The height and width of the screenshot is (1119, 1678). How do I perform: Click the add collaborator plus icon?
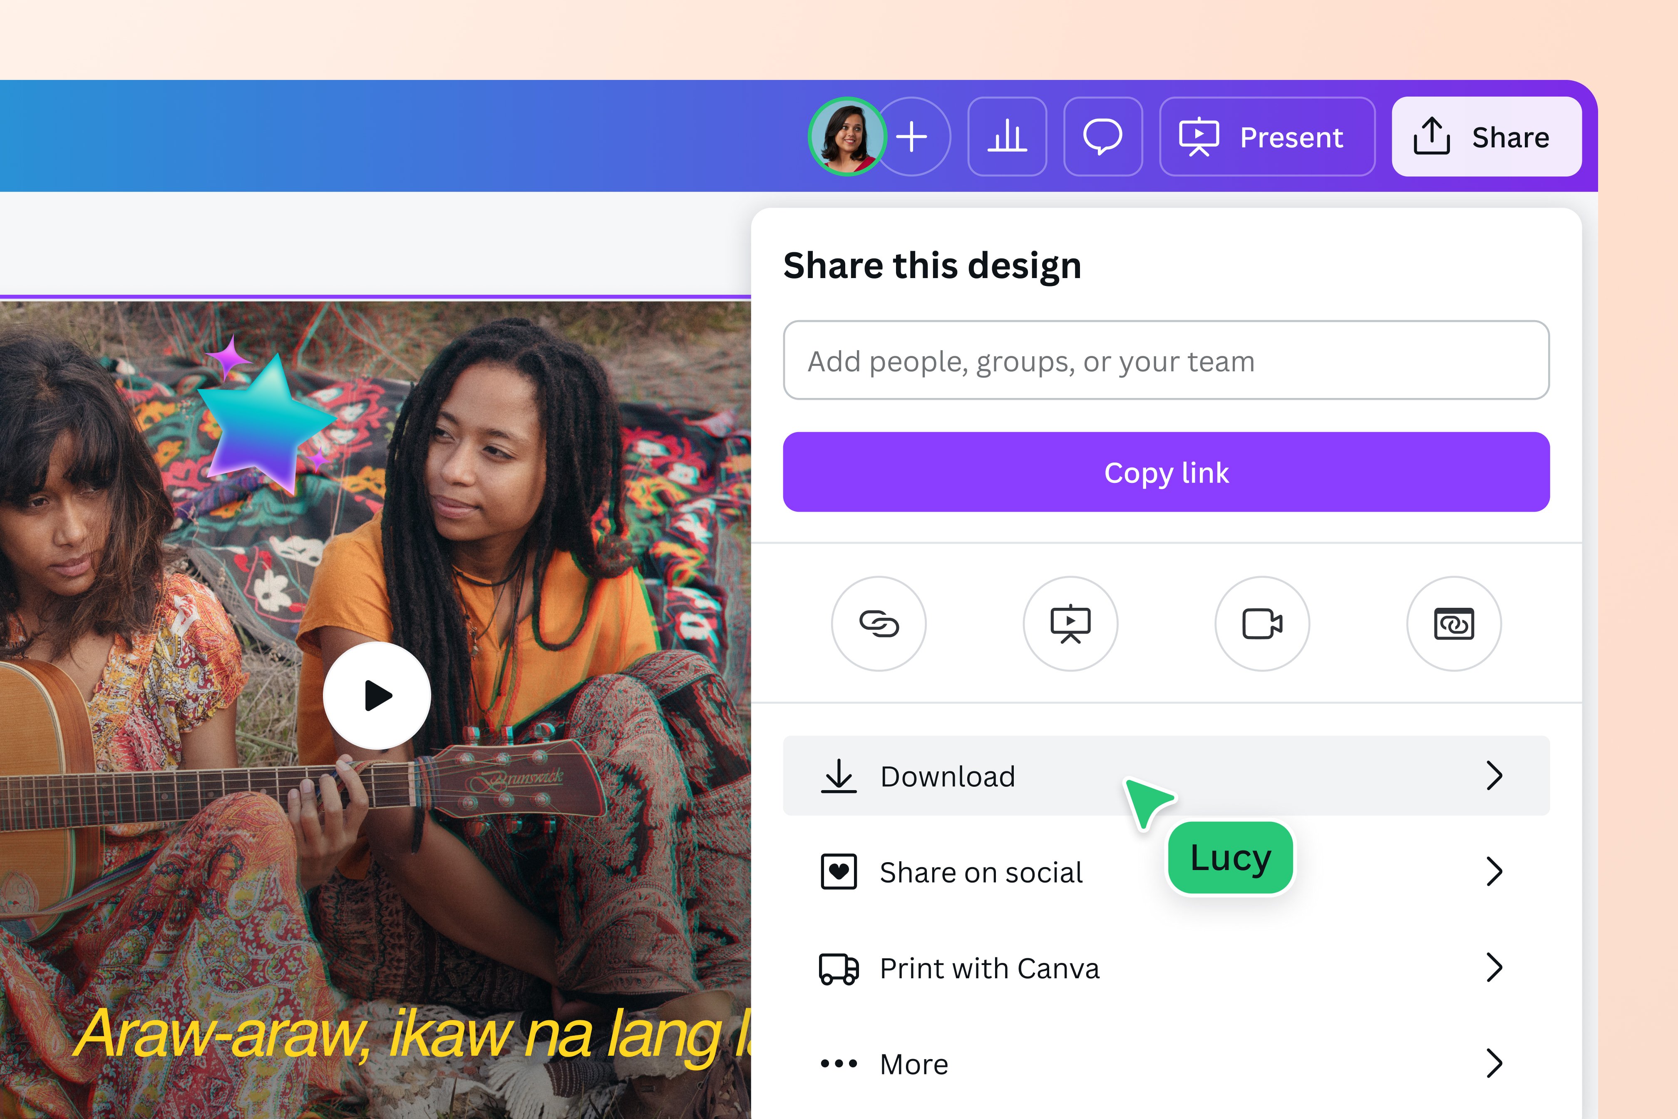(x=913, y=137)
